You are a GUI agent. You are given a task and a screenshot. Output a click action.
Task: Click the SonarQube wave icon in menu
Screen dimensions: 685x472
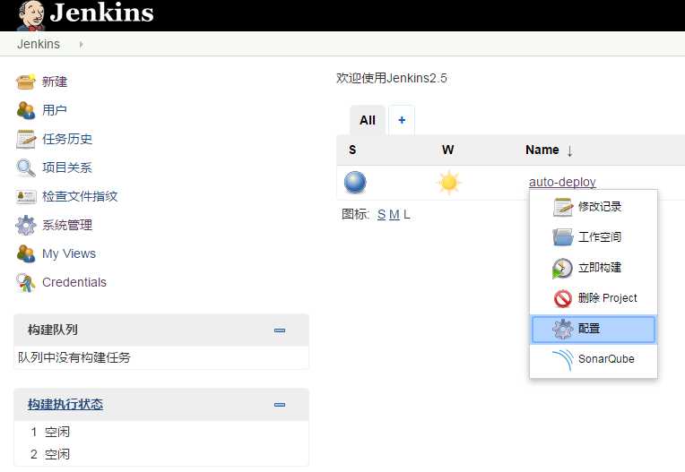(563, 360)
